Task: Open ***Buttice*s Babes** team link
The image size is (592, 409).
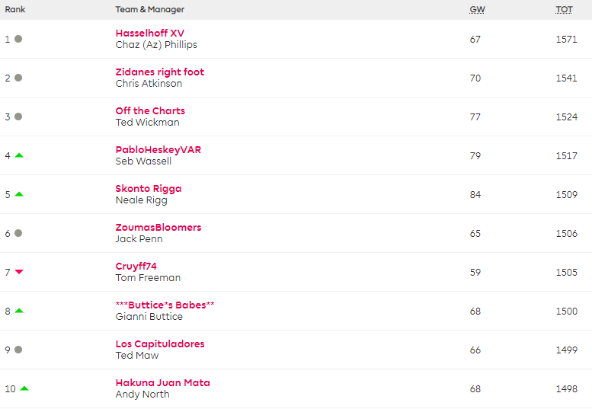Action: 165,305
